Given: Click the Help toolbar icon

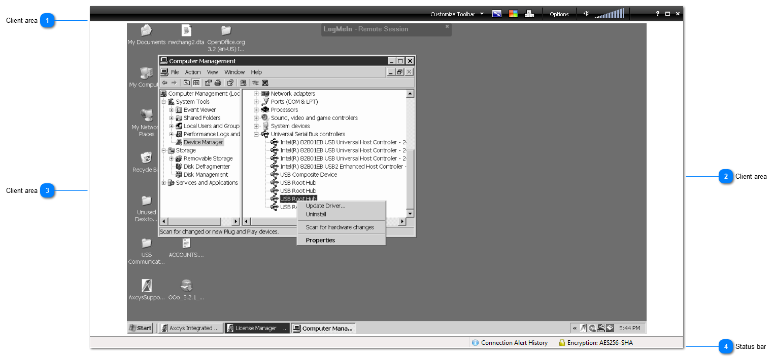Looking at the screenshot, I should pos(230,83).
